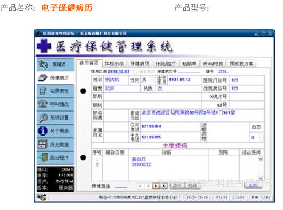283x210 pixels.
Task: Click the empty CT号 field
Action: pos(247,105)
